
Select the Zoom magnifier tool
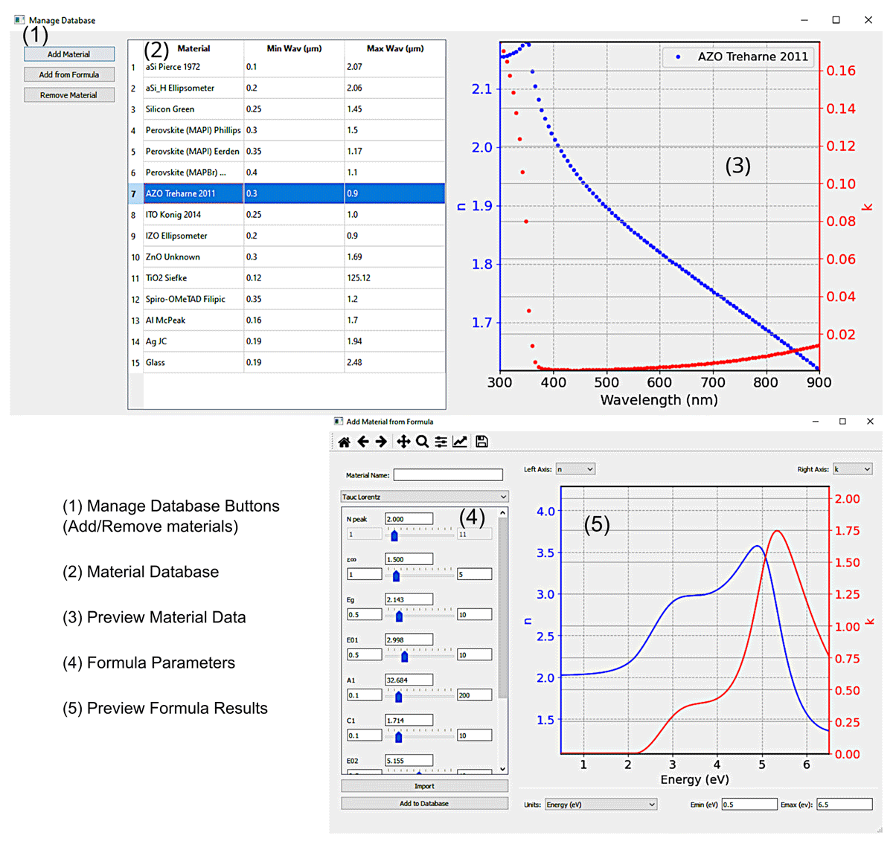[422, 442]
